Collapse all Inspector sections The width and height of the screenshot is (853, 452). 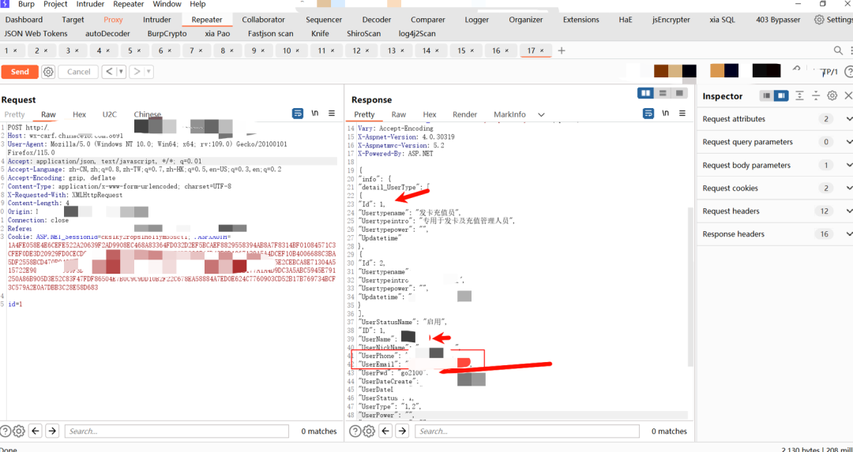[815, 95]
